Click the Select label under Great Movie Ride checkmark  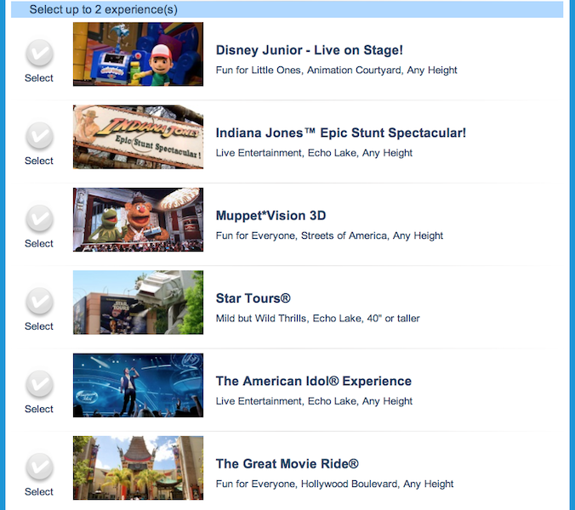(x=39, y=492)
